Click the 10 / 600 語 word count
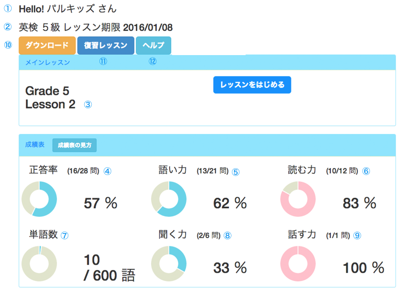This screenshot has height=293, width=404. (108, 268)
